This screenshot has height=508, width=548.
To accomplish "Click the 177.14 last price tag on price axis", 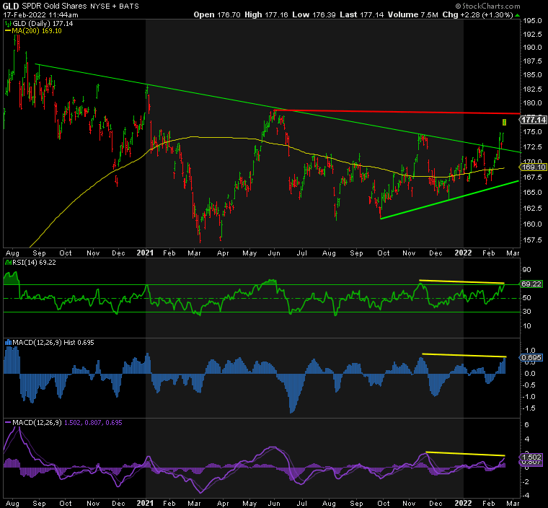I will 534,120.
